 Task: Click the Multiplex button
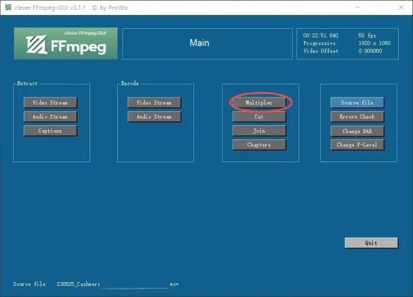[x=259, y=103]
